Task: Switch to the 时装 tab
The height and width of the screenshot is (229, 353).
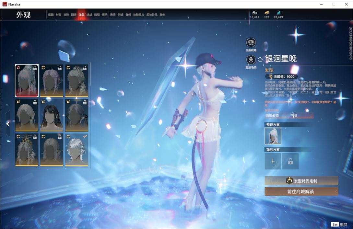Action: point(58,15)
